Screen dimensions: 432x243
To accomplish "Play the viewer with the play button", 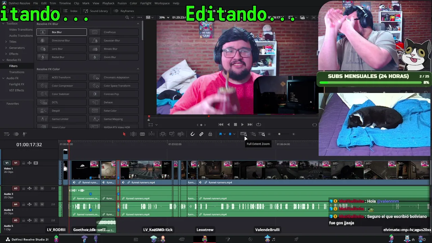I will [x=242, y=125].
